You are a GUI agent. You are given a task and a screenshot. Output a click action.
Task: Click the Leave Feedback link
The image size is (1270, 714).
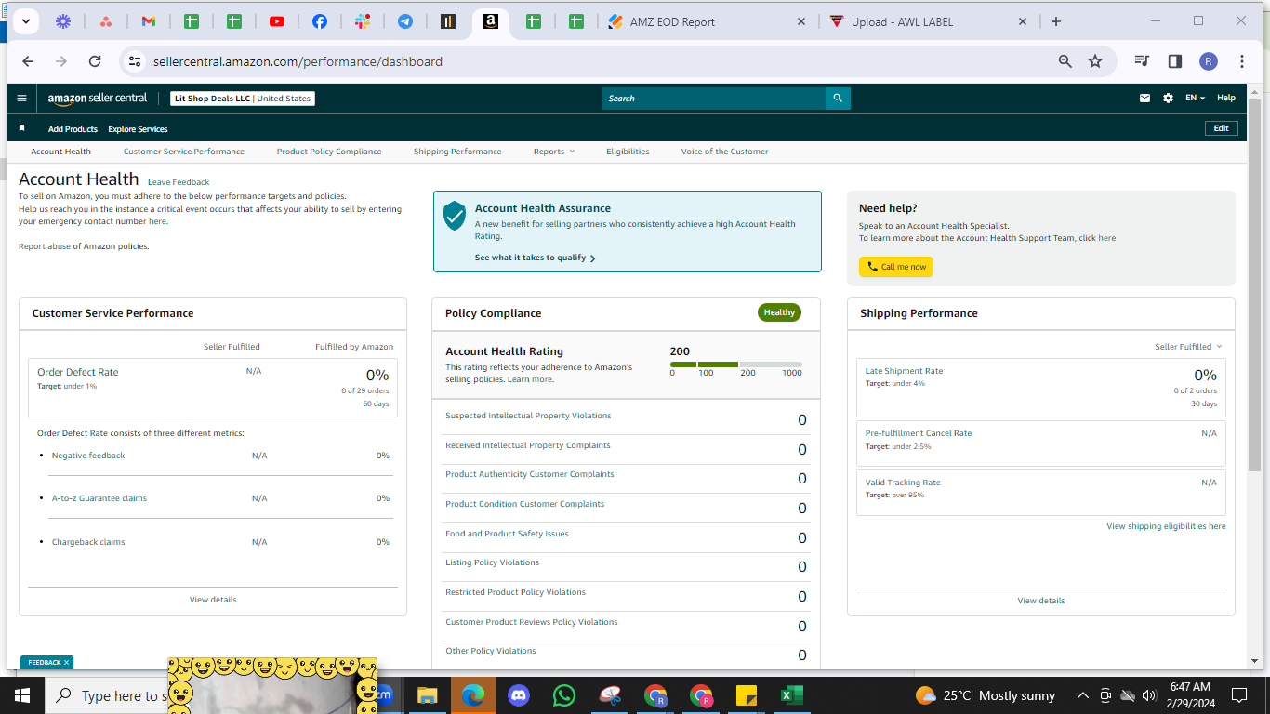pyautogui.click(x=179, y=182)
